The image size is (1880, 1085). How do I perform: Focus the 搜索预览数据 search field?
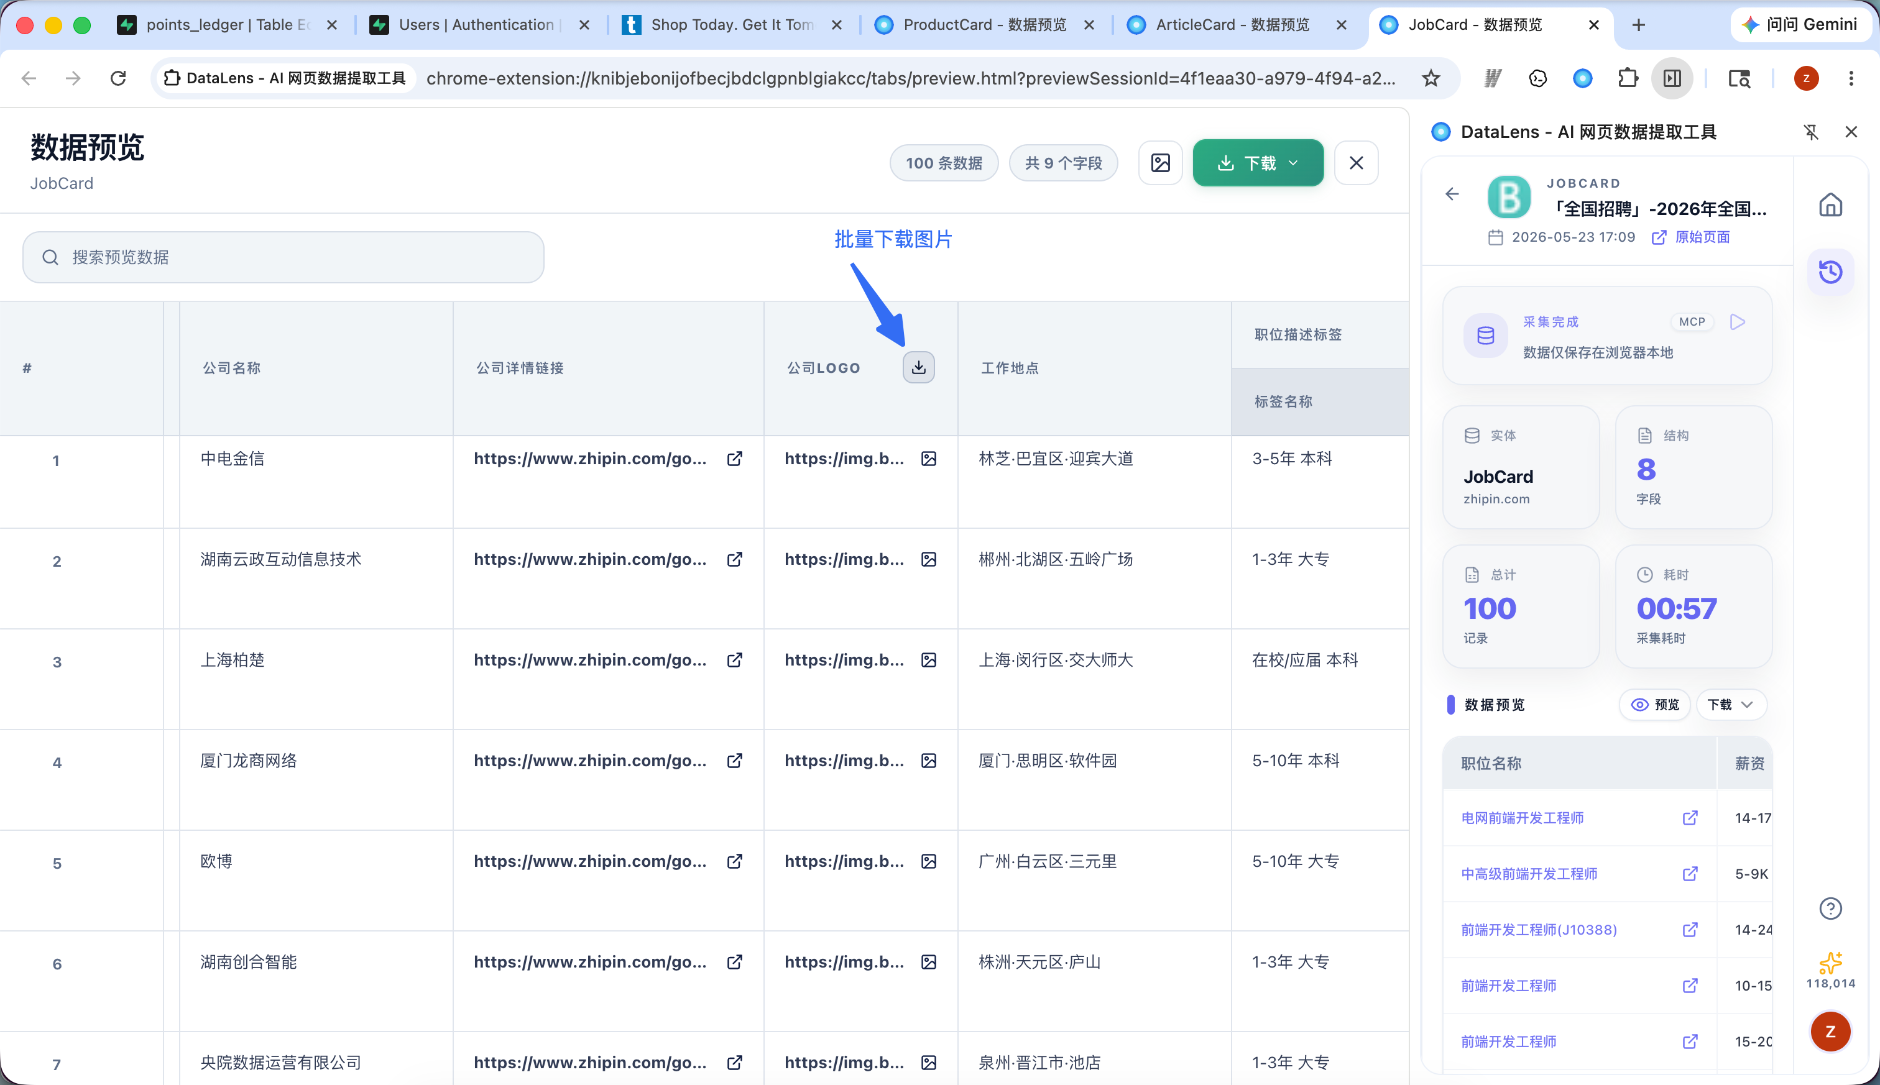[x=283, y=257]
